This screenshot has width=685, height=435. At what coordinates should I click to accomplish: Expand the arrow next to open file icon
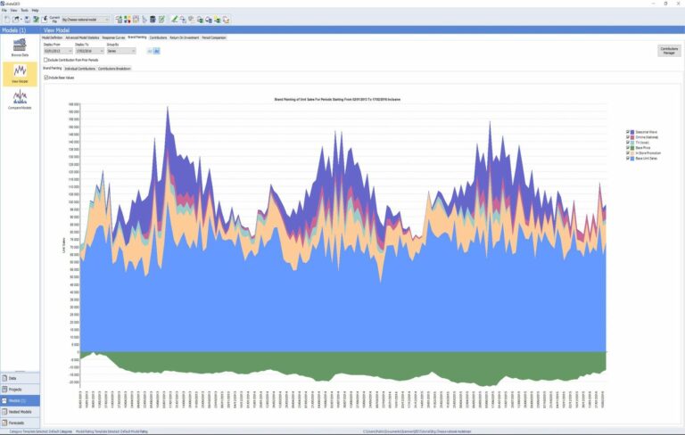(x=21, y=20)
